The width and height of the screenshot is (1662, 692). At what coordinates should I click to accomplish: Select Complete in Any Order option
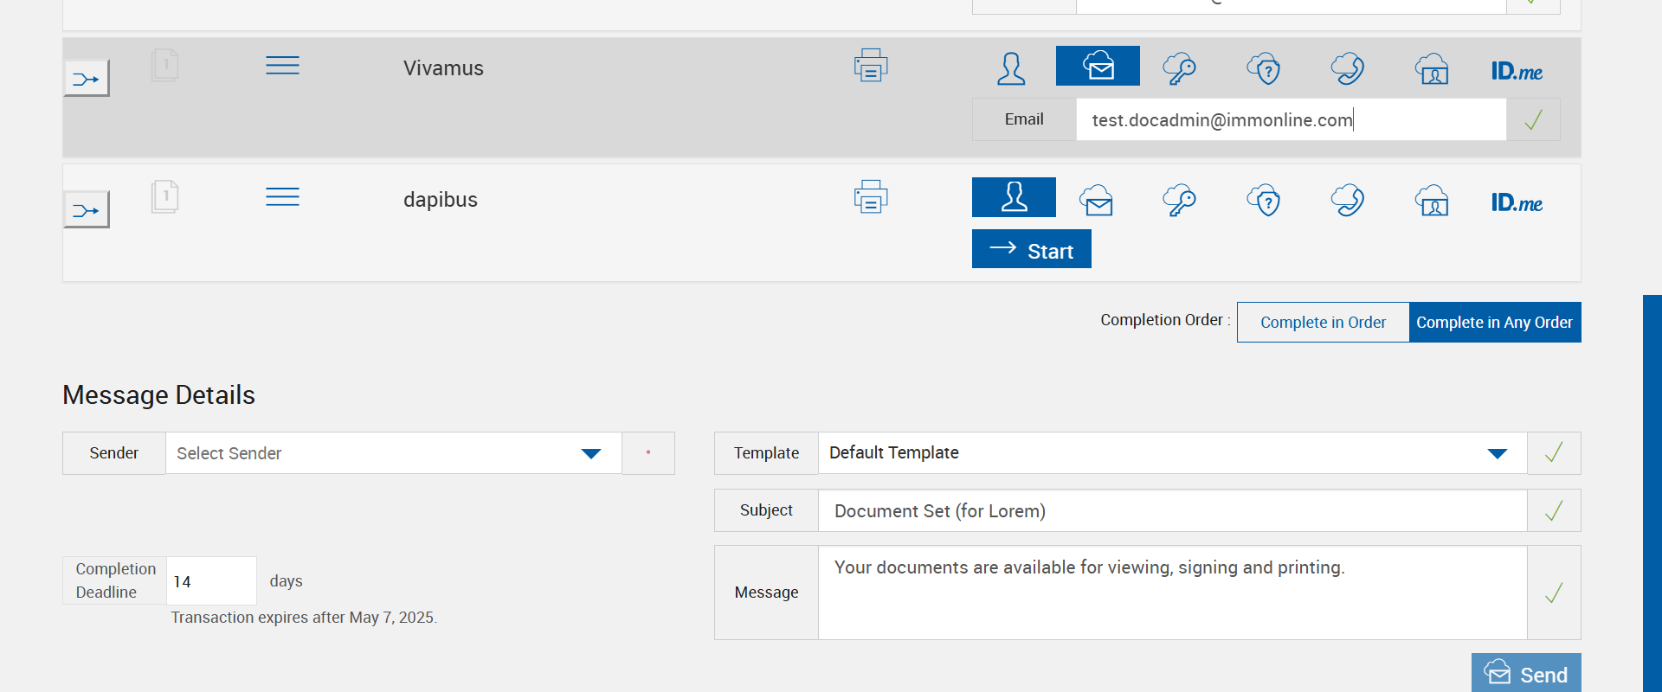1494,323
